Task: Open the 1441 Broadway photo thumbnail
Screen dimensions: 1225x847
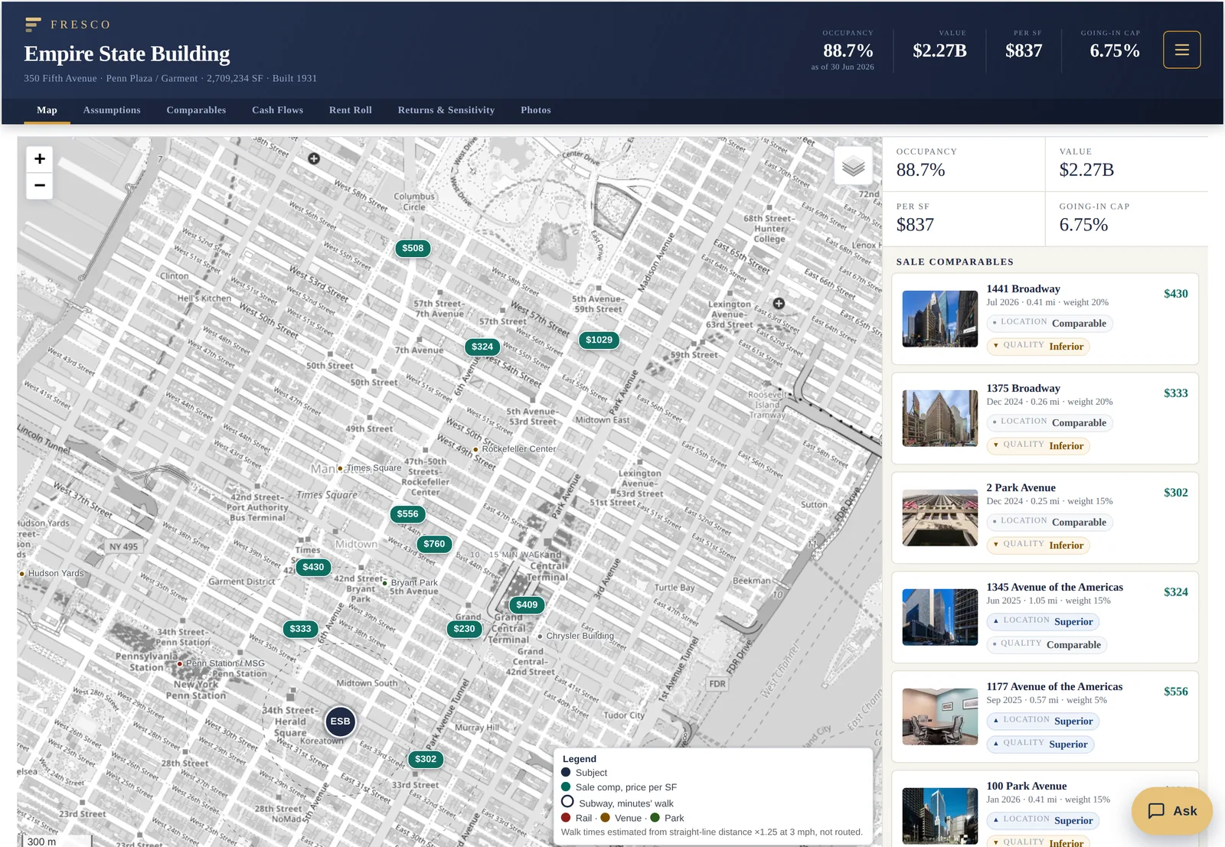Action: [x=940, y=319]
